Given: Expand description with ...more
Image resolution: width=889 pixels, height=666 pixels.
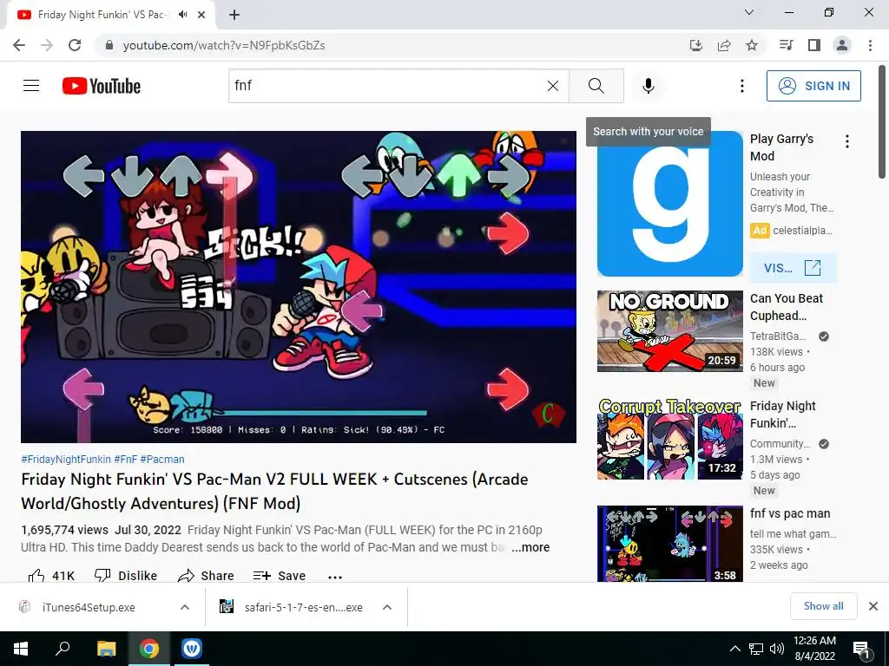Looking at the screenshot, I should [x=530, y=547].
